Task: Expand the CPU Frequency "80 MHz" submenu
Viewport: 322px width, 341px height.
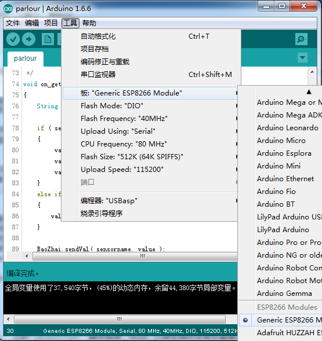Action: (150, 144)
